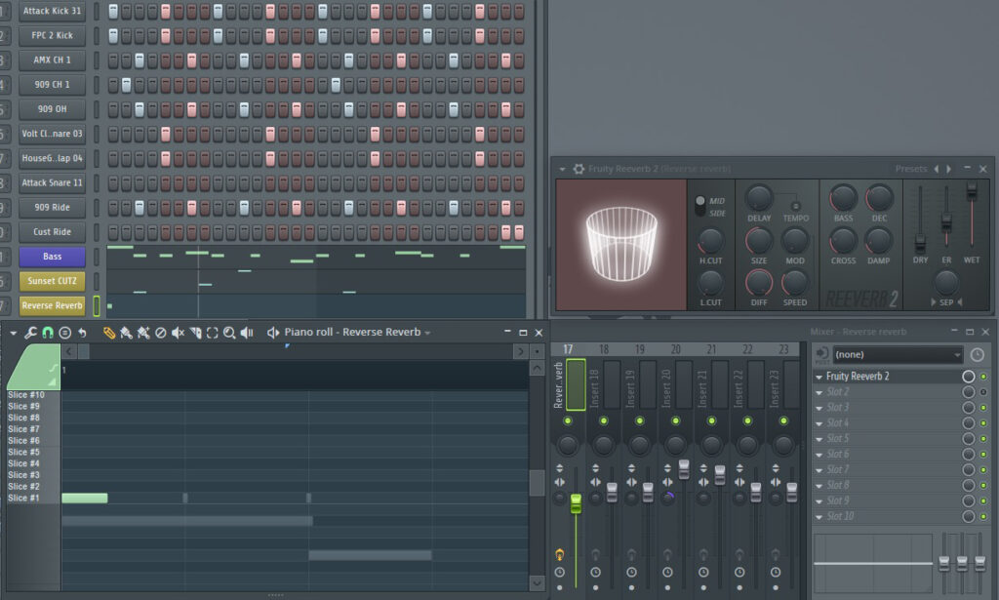Select the second Paint brush tool with sparkle

(x=143, y=333)
